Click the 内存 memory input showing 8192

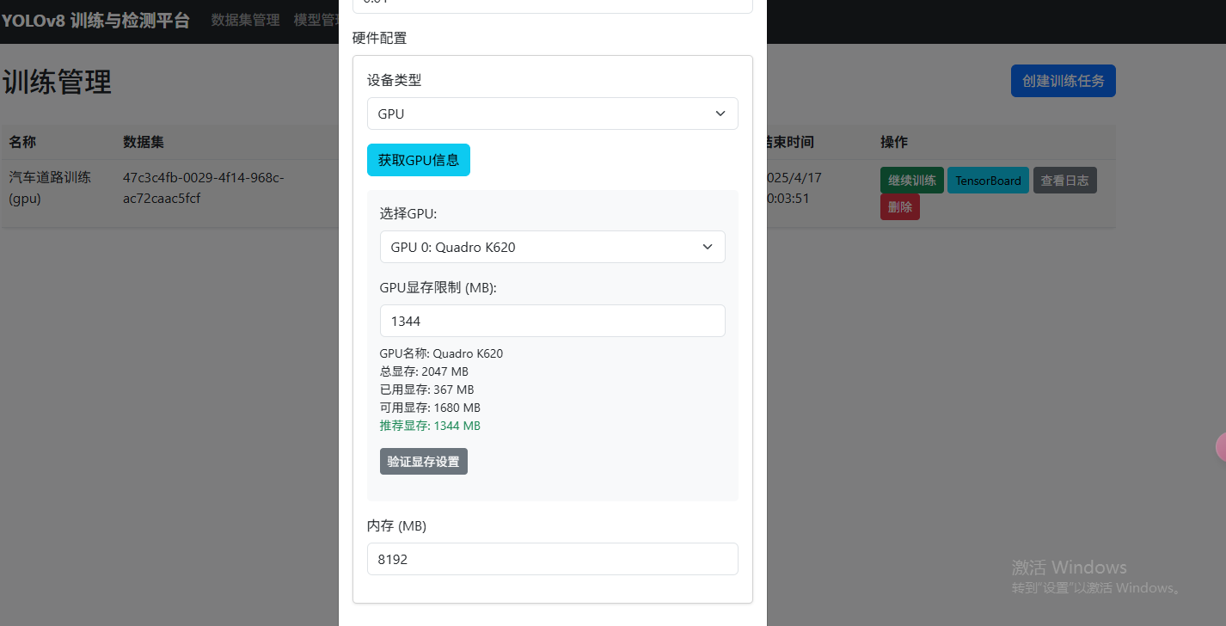click(x=552, y=559)
